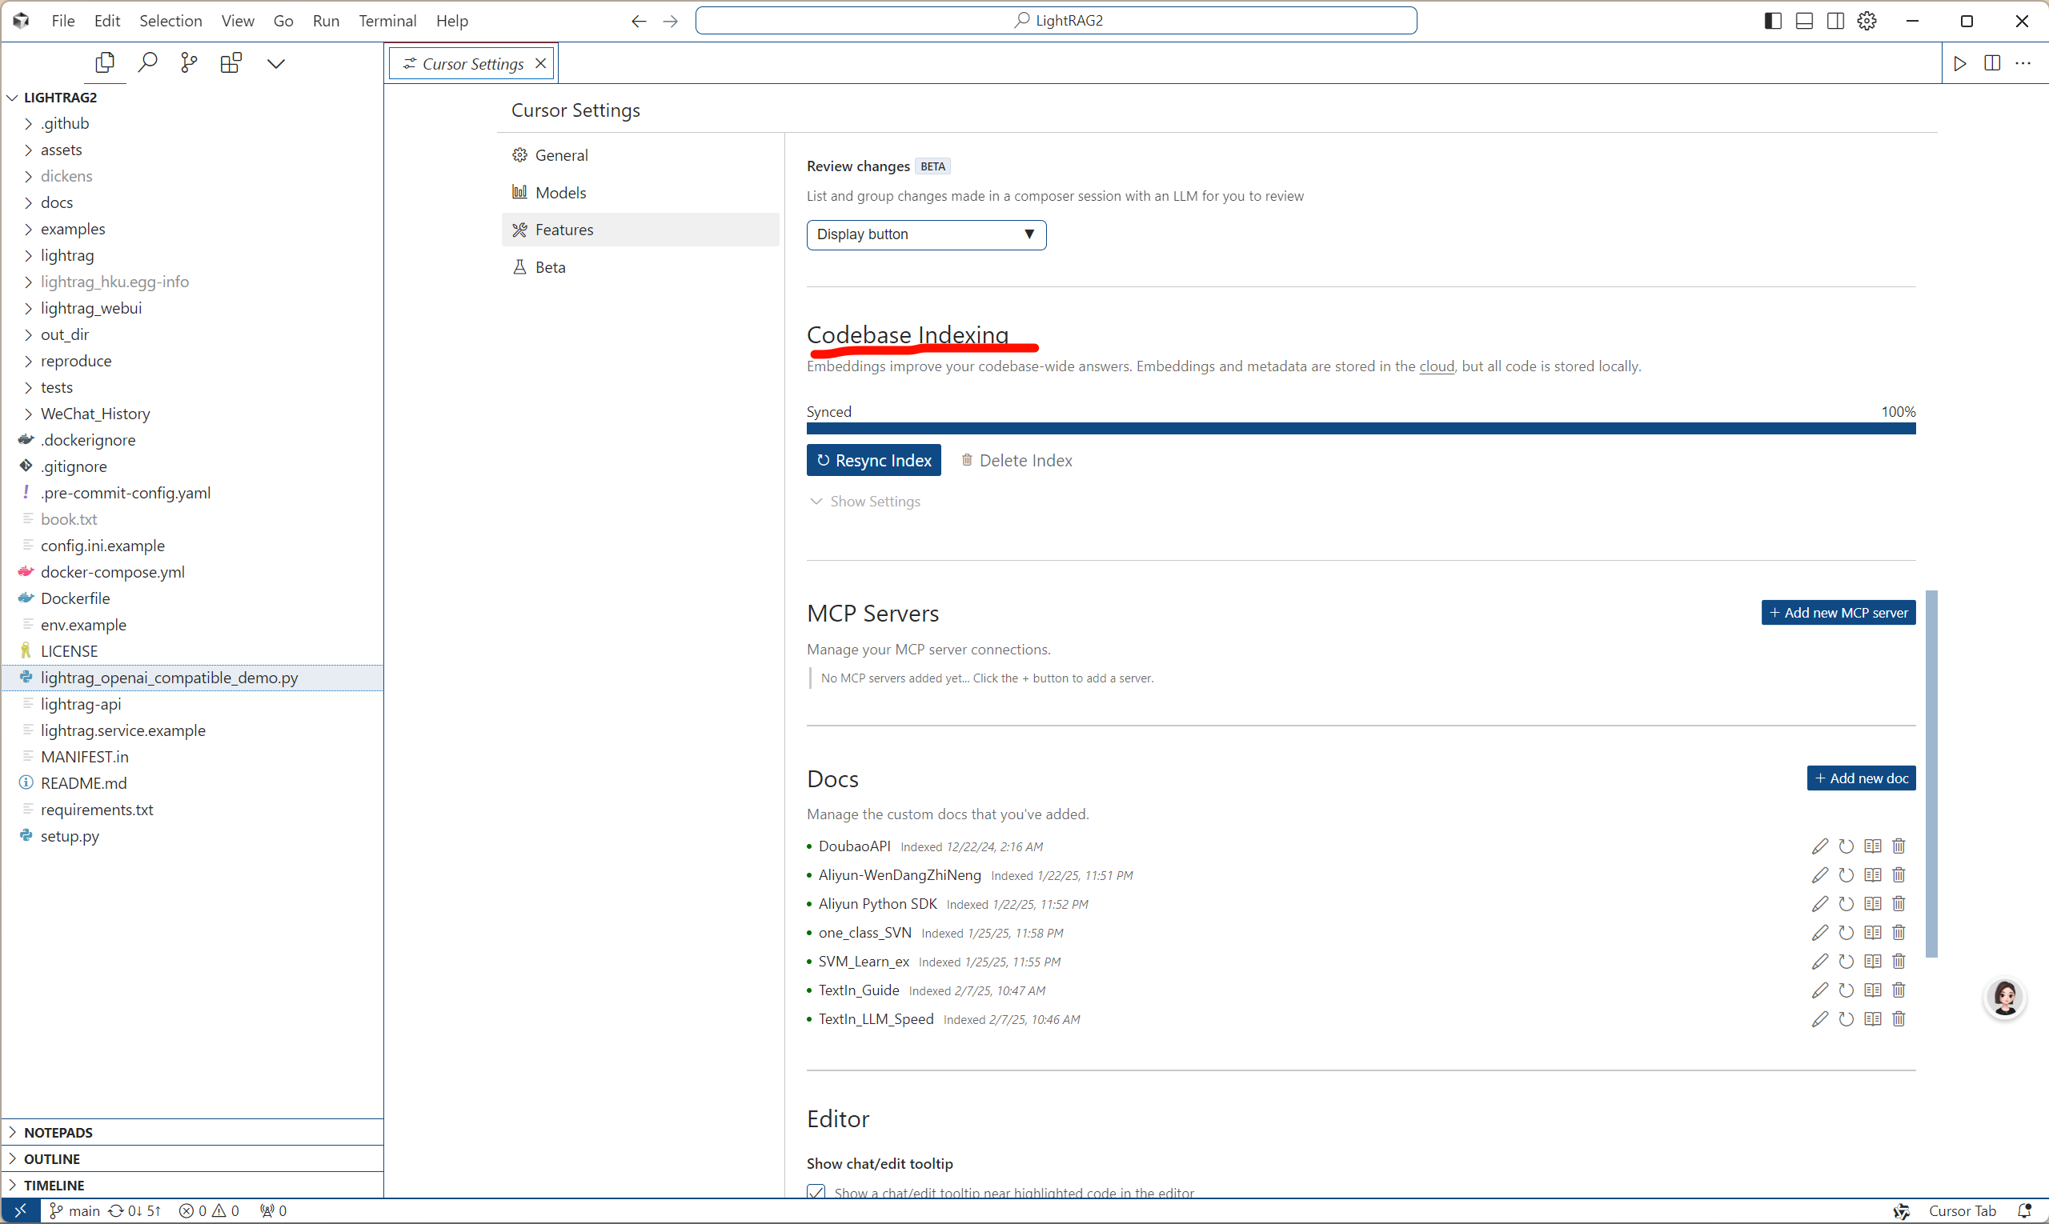Open the Search icon in sidebar
Screen dimensions: 2049x1224
point(147,62)
